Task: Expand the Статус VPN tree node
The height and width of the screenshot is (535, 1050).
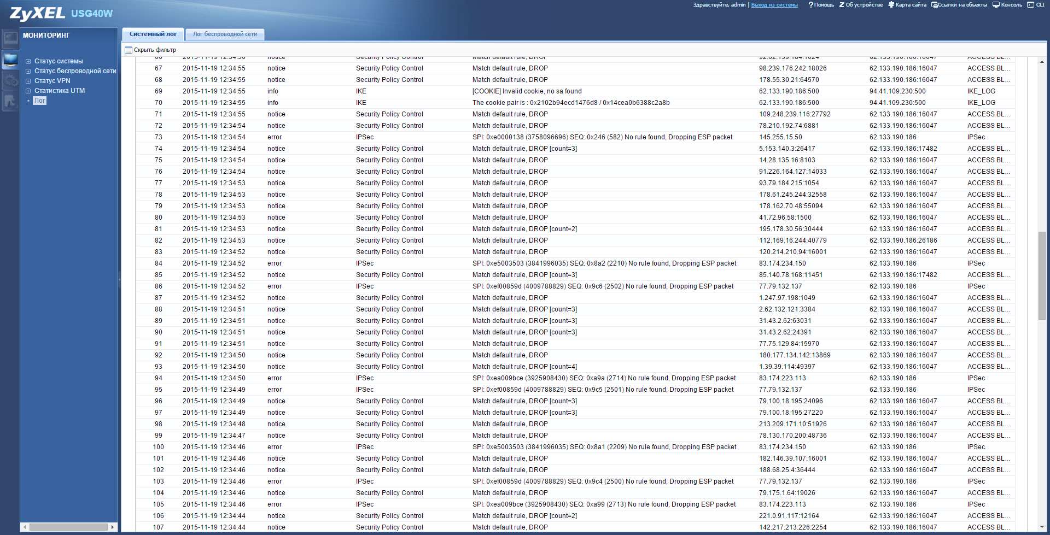Action: click(28, 81)
